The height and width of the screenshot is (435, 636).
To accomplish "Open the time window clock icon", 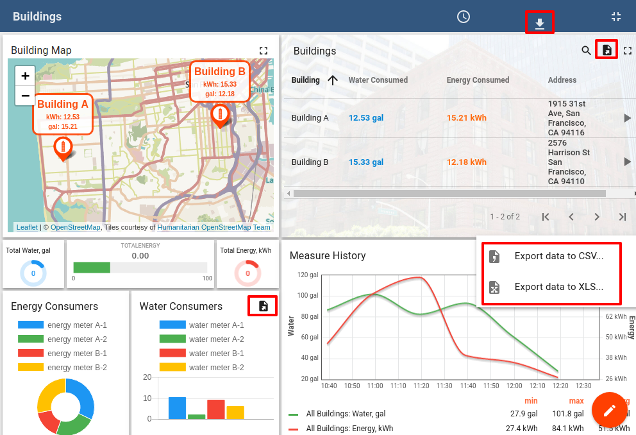I will pyautogui.click(x=464, y=17).
